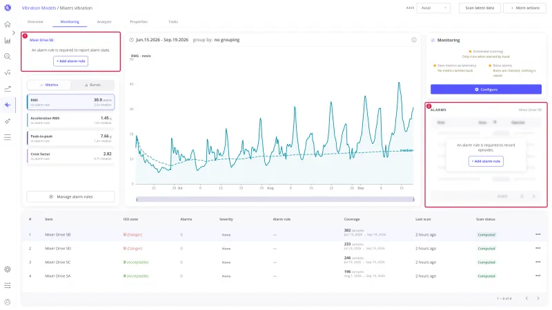Open the search magnifier sidebar icon
This screenshot has height=310, width=552.
click(8, 56)
